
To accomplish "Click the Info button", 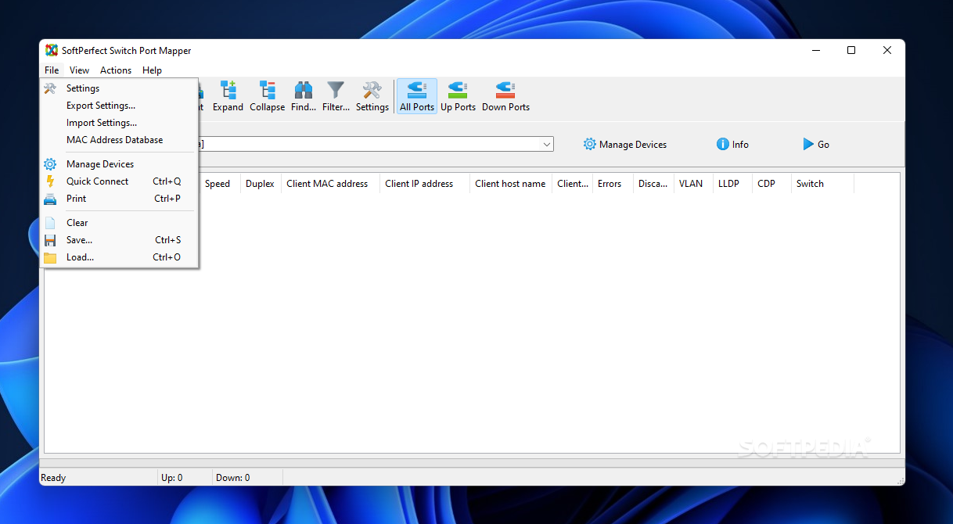I will click(732, 145).
